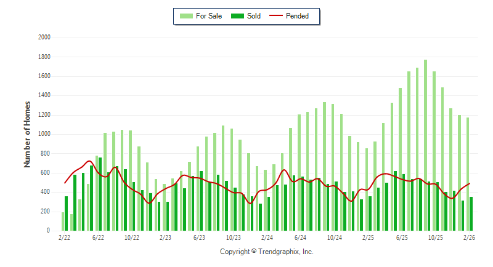The height and width of the screenshot is (267, 493).
Task: Select the 6/22 x-axis date label
Action: 98,237
